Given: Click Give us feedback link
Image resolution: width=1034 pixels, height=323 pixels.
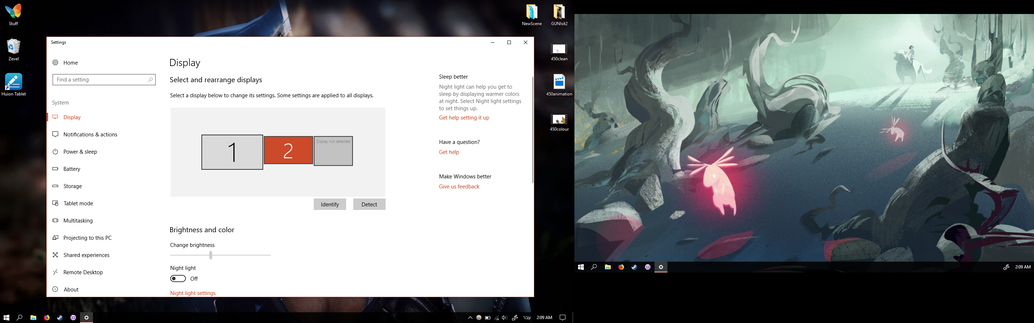Looking at the screenshot, I should (459, 187).
